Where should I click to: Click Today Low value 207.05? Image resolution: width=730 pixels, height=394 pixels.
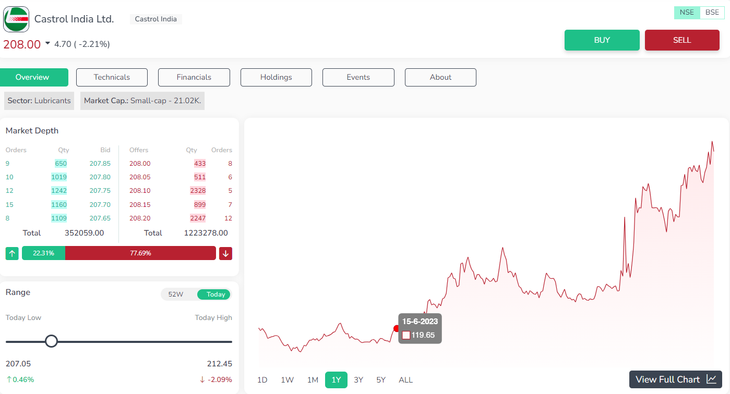[18, 364]
